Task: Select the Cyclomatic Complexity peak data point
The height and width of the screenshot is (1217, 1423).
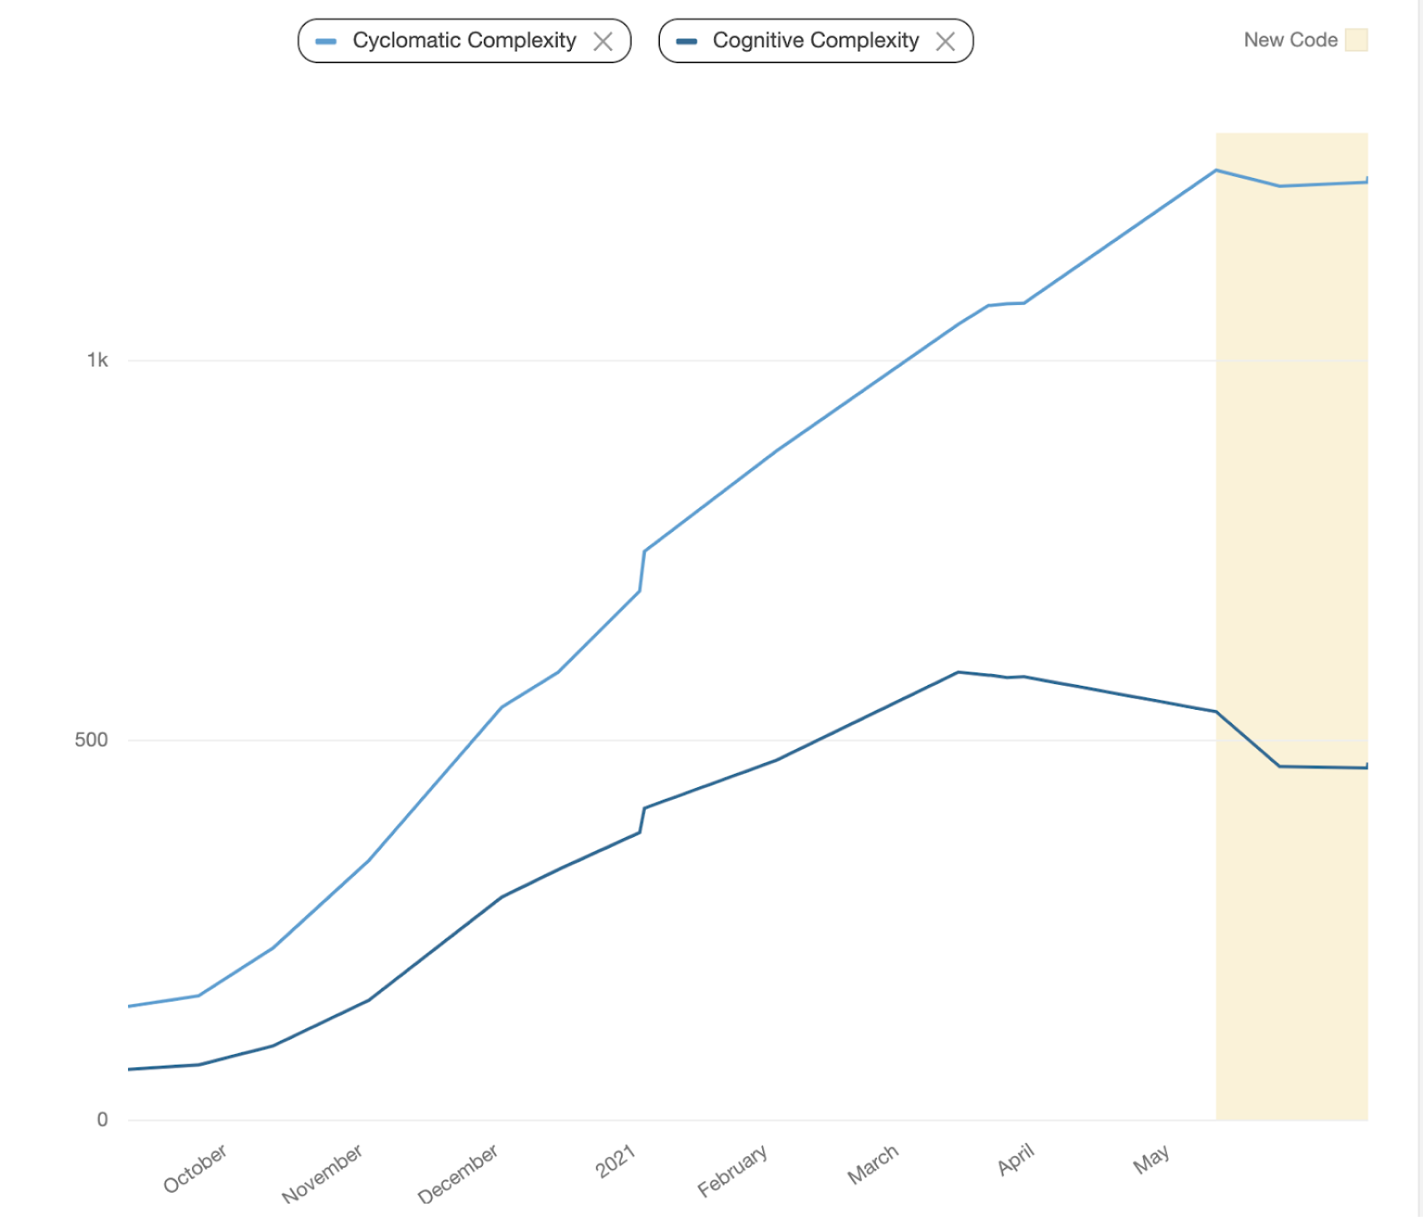Action: [x=1215, y=171]
